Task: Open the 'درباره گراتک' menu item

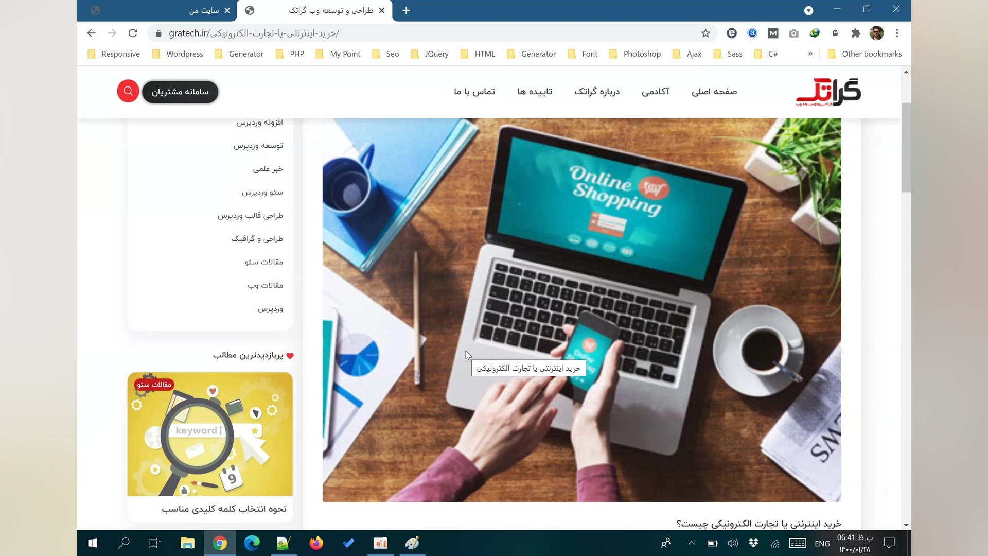Action: (597, 92)
